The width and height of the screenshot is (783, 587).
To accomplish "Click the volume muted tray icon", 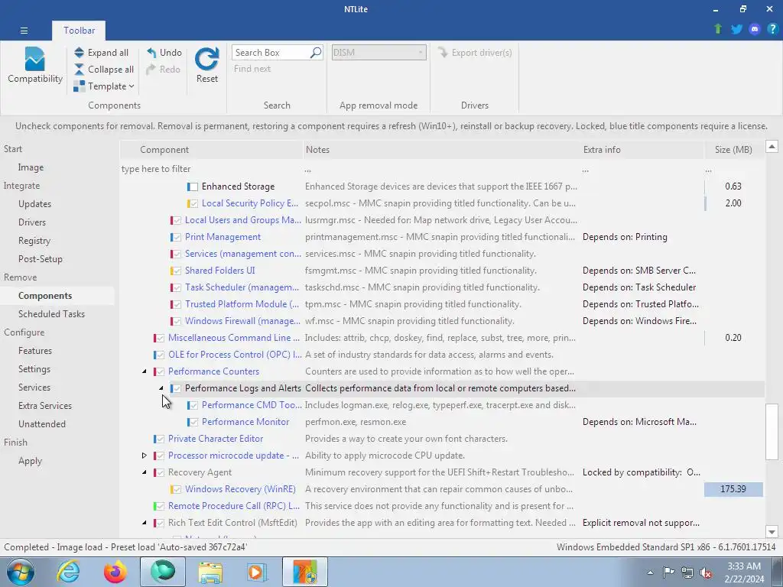I will (706, 572).
